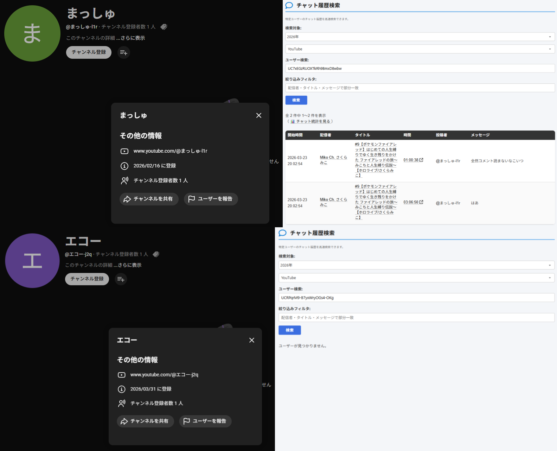Open external link icon beside 01:00:38 timestamp
The width and height of the screenshot is (557, 451).
421,160
